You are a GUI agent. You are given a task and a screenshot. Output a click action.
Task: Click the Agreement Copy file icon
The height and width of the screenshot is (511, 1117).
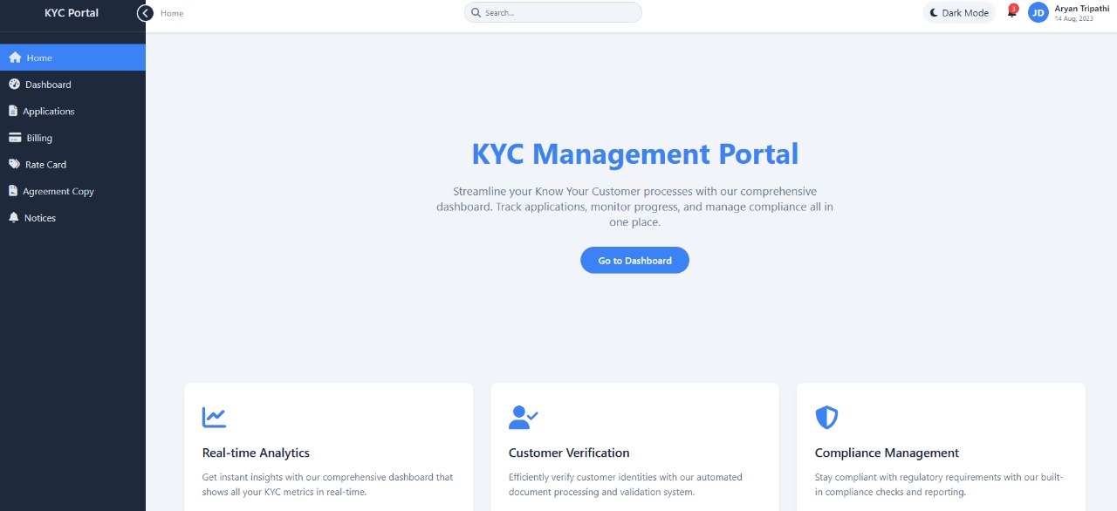click(x=14, y=190)
